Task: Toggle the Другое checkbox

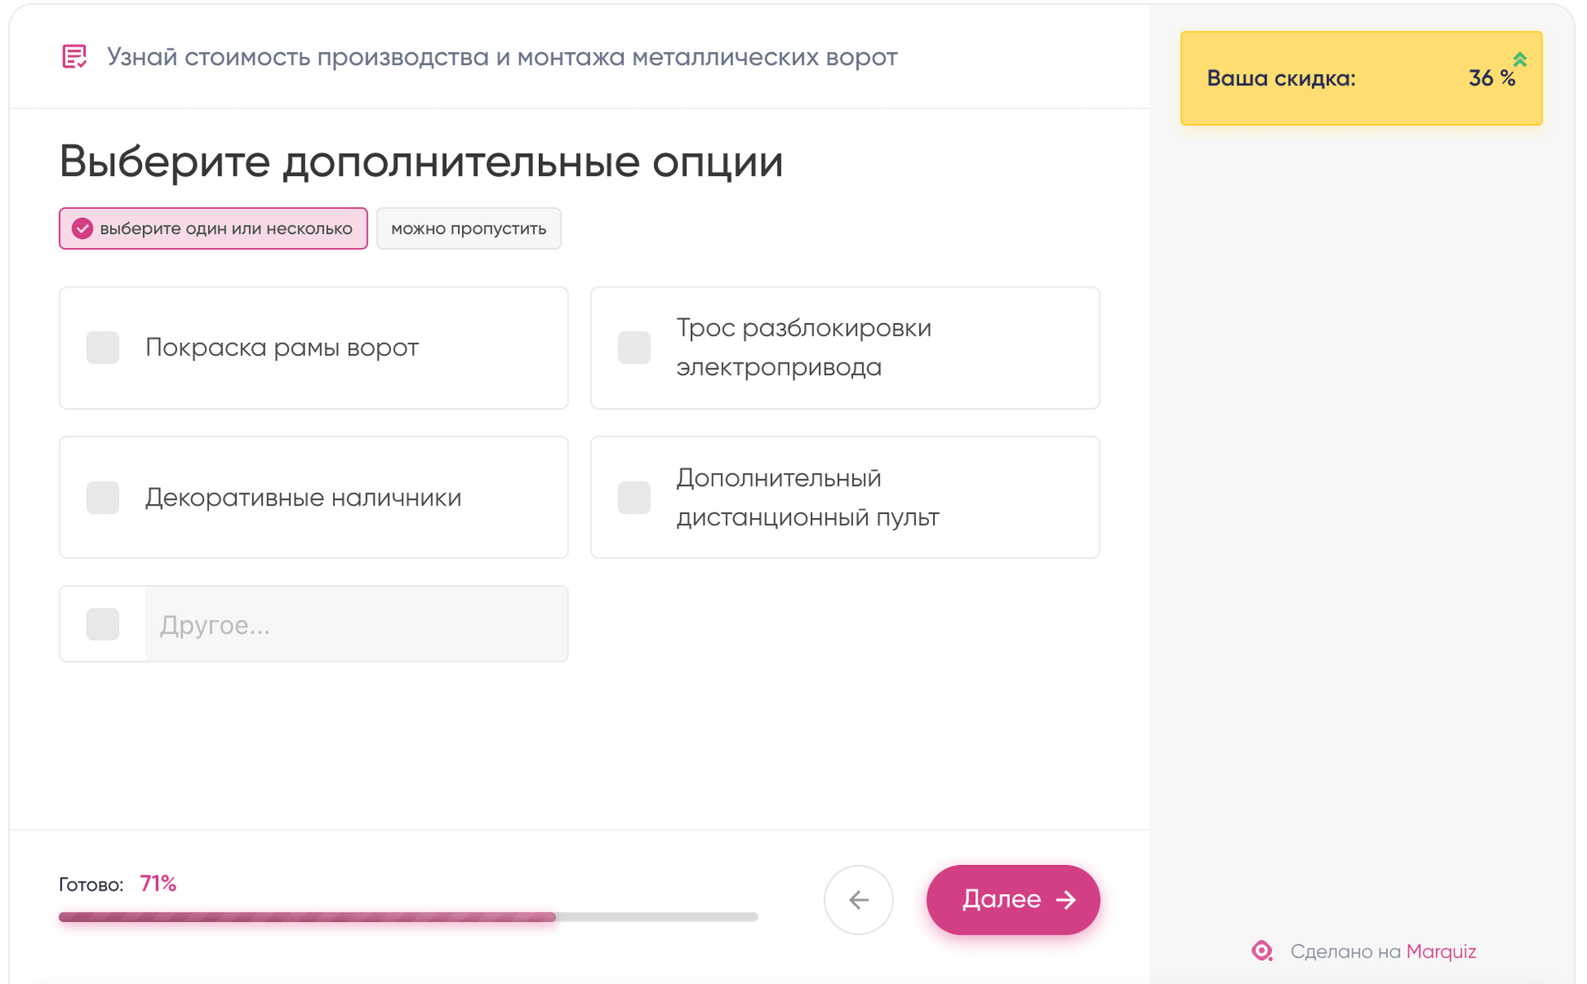Action: [103, 625]
